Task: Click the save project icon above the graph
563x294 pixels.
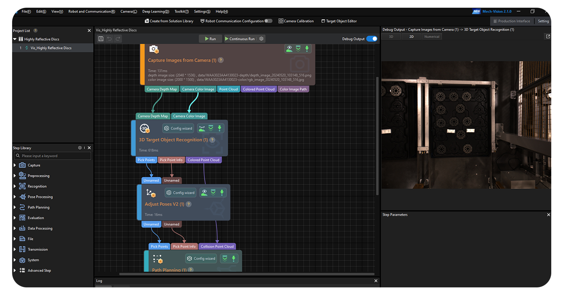Action: tap(101, 38)
